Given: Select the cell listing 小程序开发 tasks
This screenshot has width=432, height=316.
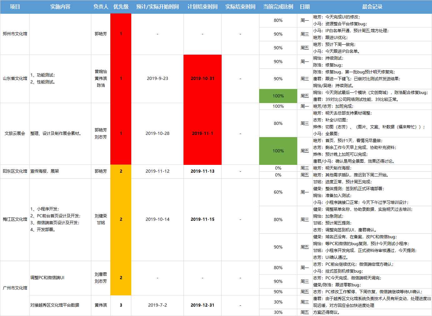Looking at the screenshot, I should click(x=60, y=220).
